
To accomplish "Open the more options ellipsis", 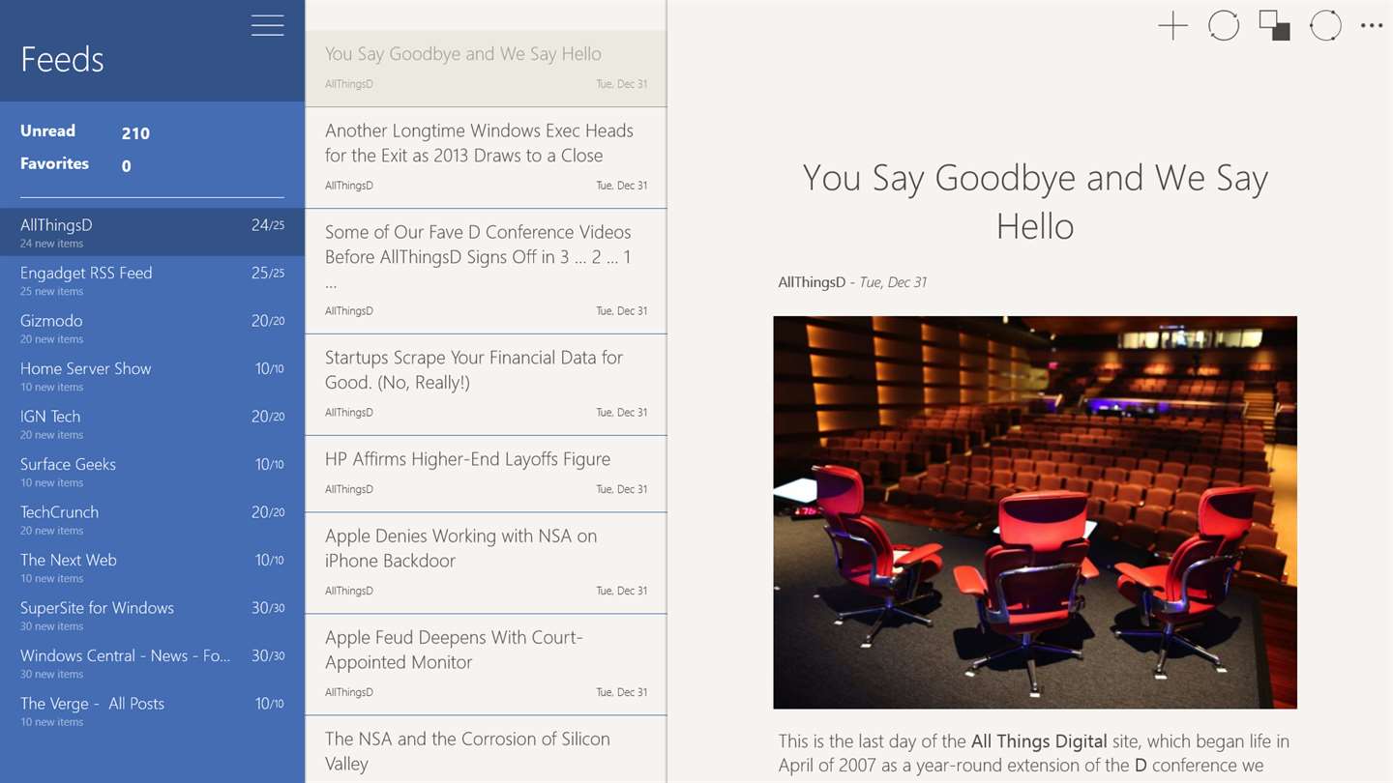I will pyautogui.click(x=1372, y=26).
